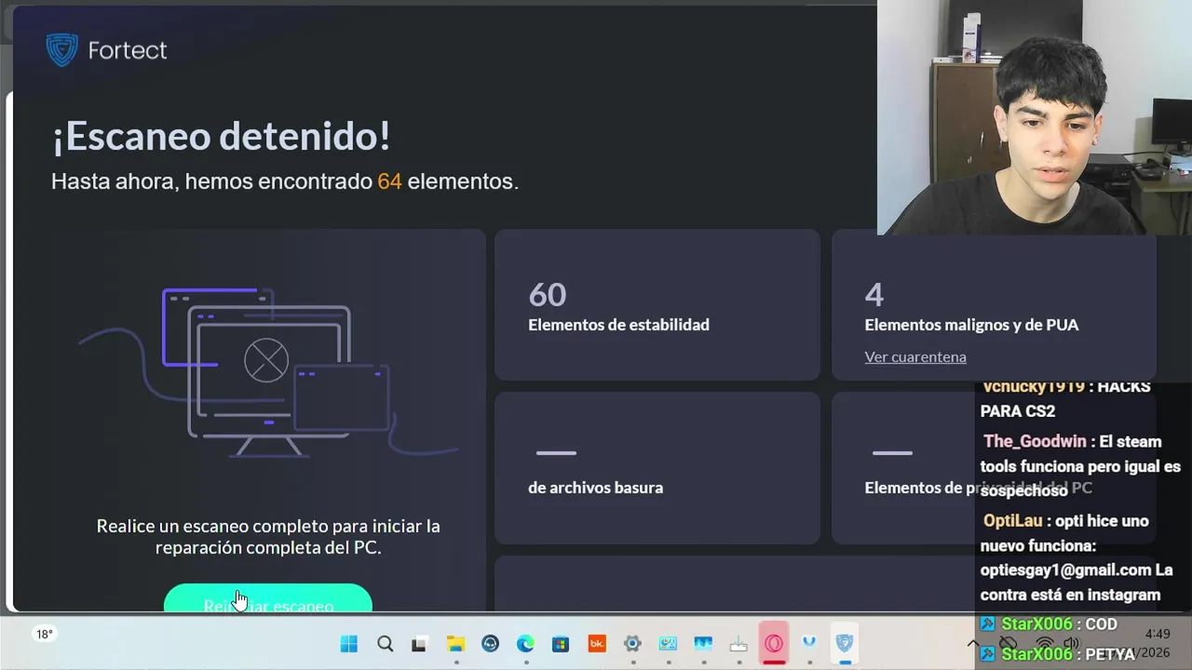Open the Wi-Fi network tray icon

(x=1044, y=643)
